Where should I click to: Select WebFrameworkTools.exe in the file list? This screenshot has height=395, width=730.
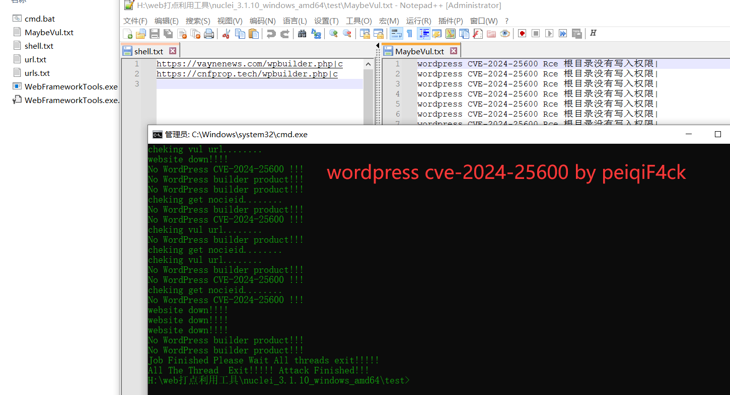point(65,86)
